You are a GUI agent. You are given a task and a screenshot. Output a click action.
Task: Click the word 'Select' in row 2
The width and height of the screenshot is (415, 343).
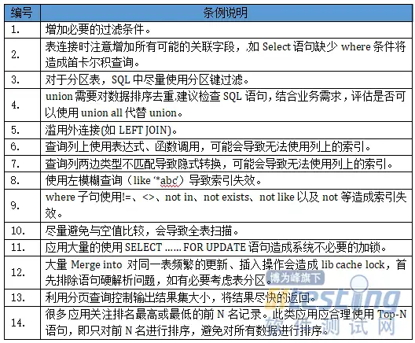(x=277, y=46)
